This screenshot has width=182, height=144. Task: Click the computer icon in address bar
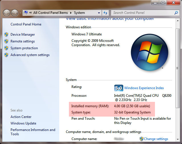point(26,13)
